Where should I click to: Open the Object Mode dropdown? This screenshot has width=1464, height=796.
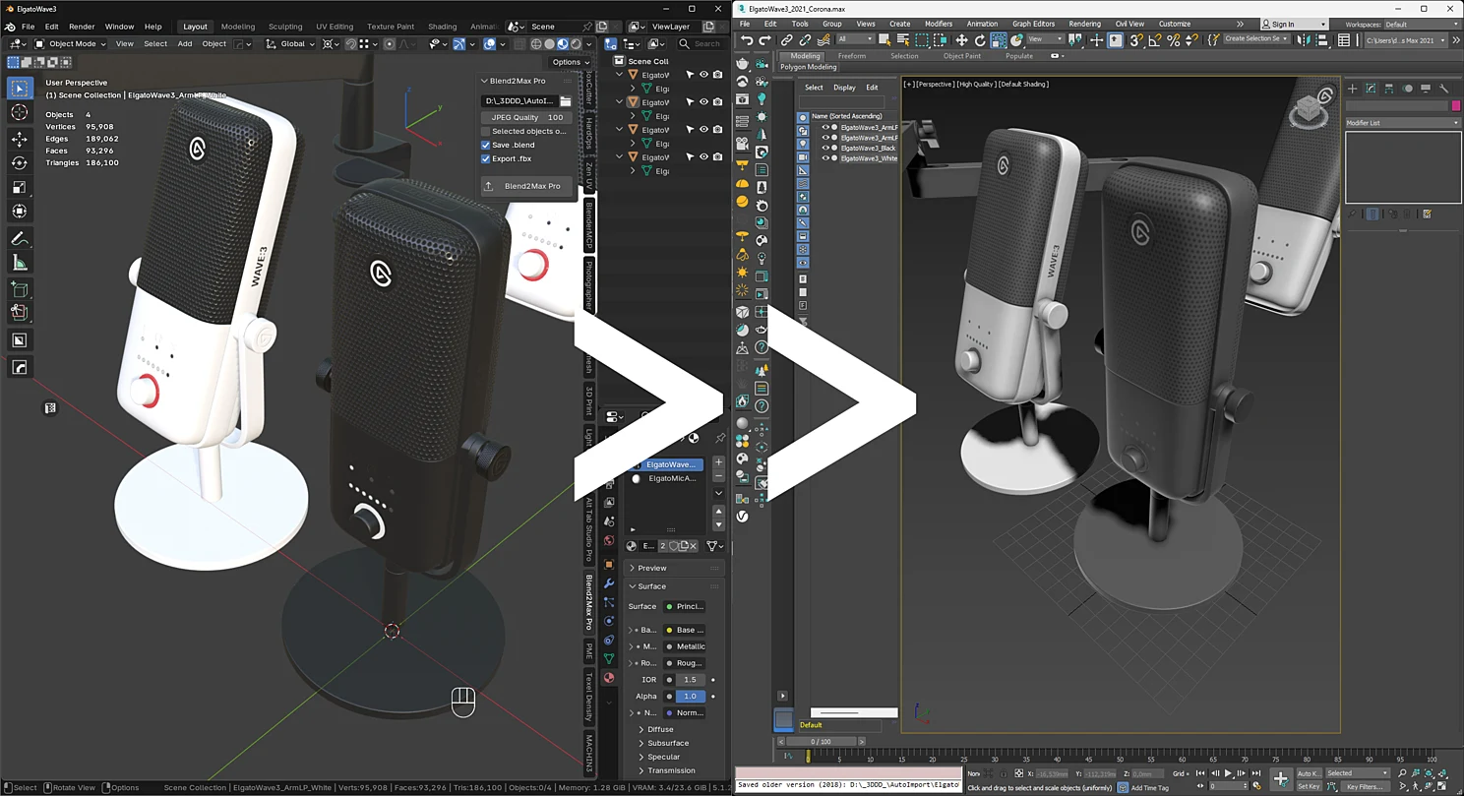[x=72, y=43]
